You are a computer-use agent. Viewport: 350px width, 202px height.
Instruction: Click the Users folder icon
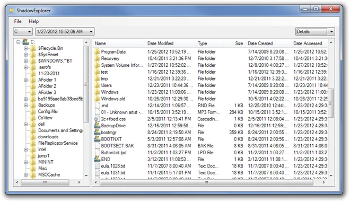(x=97, y=85)
